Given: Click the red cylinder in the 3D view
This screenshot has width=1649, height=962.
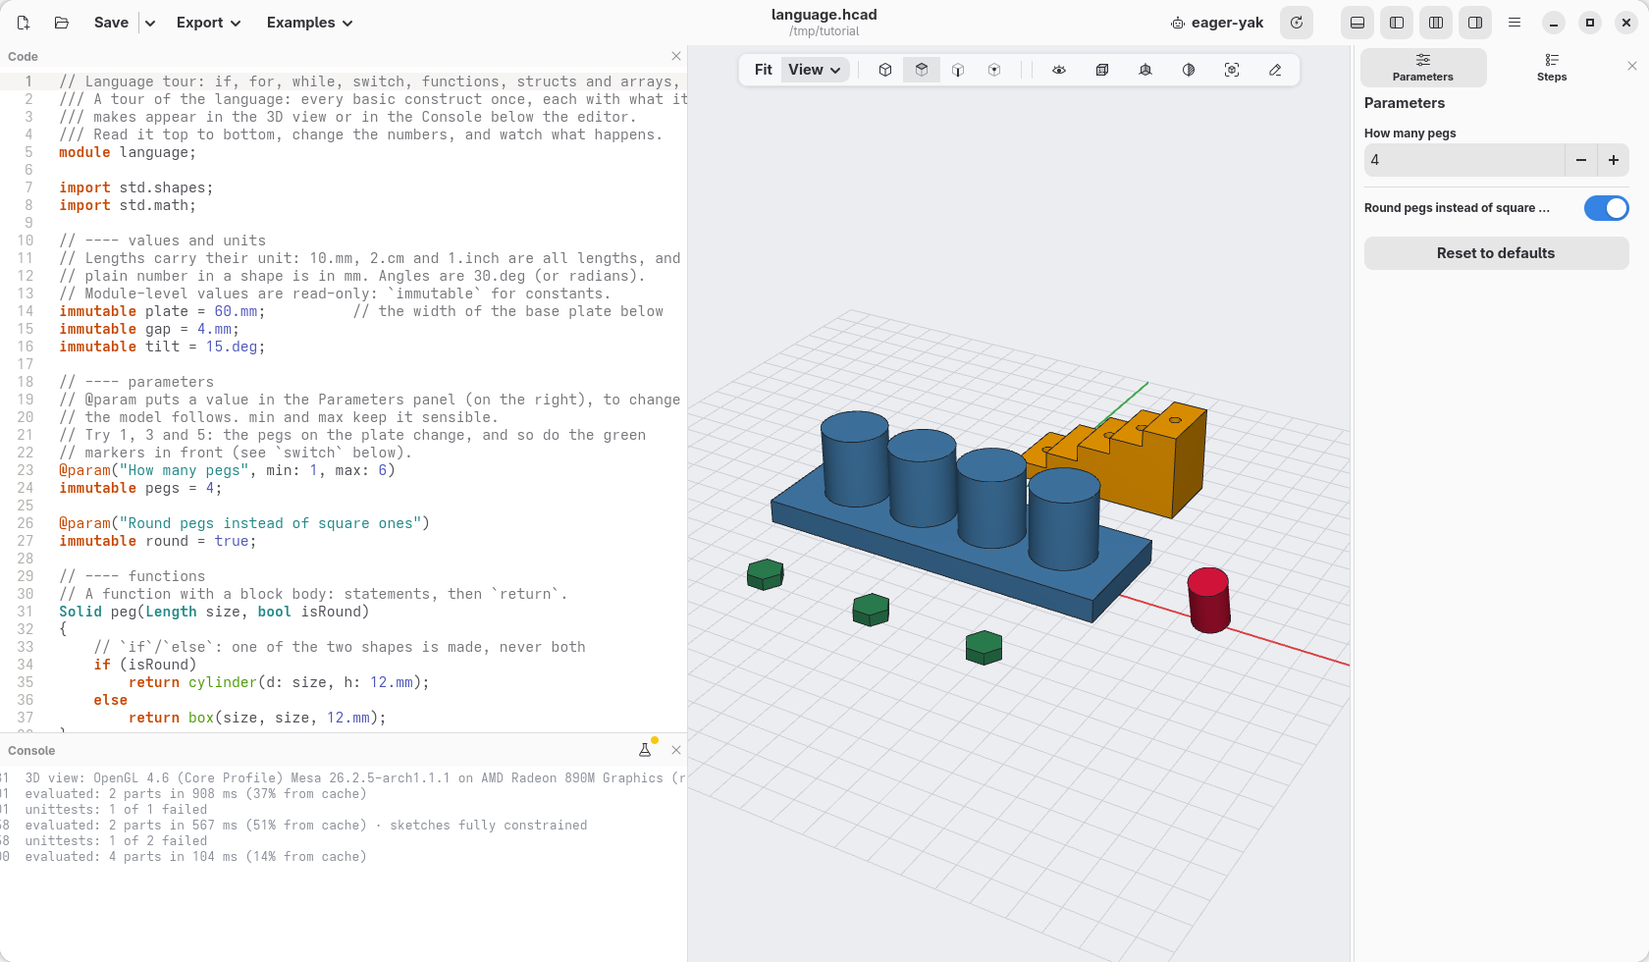Looking at the screenshot, I should click(1209, 600).
